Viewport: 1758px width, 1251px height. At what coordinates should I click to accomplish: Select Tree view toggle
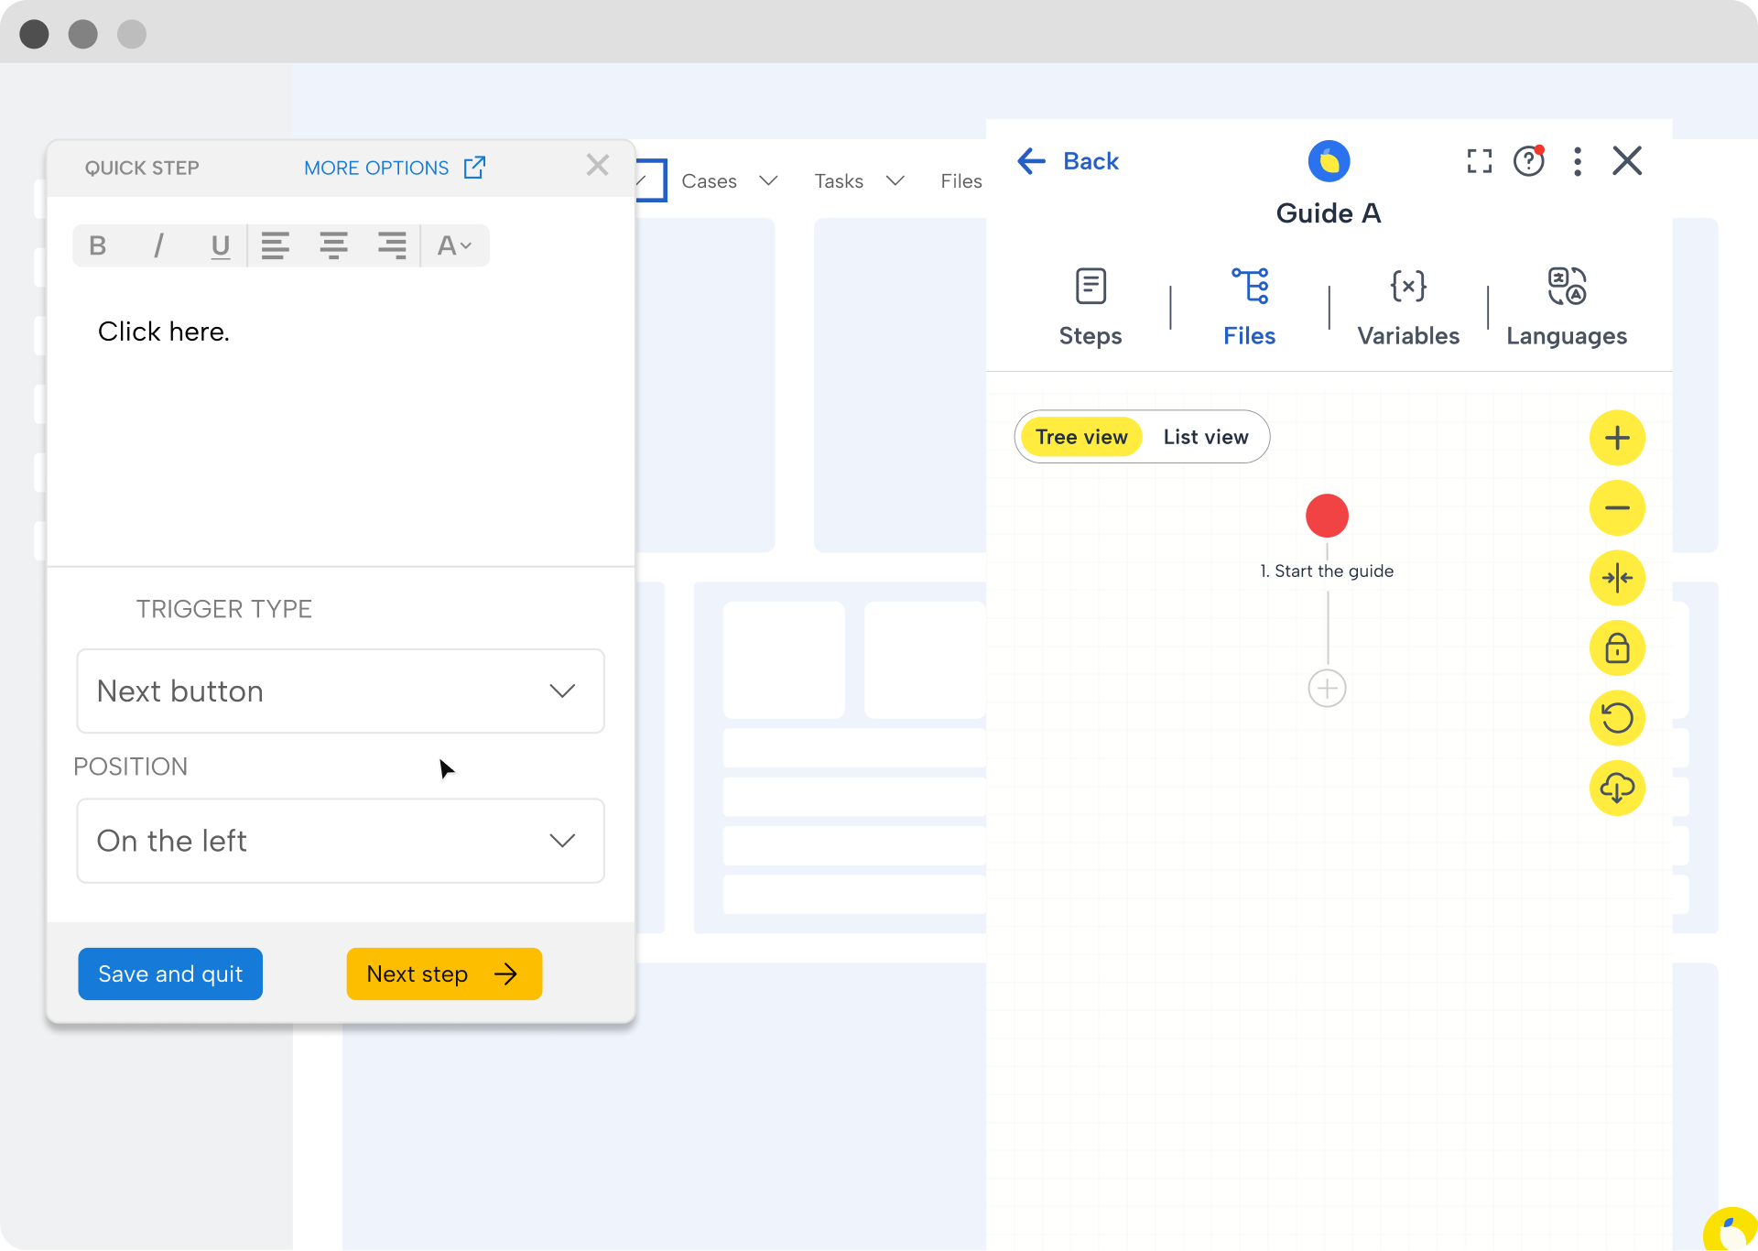pyautogui.click(x=1081, y=437)
